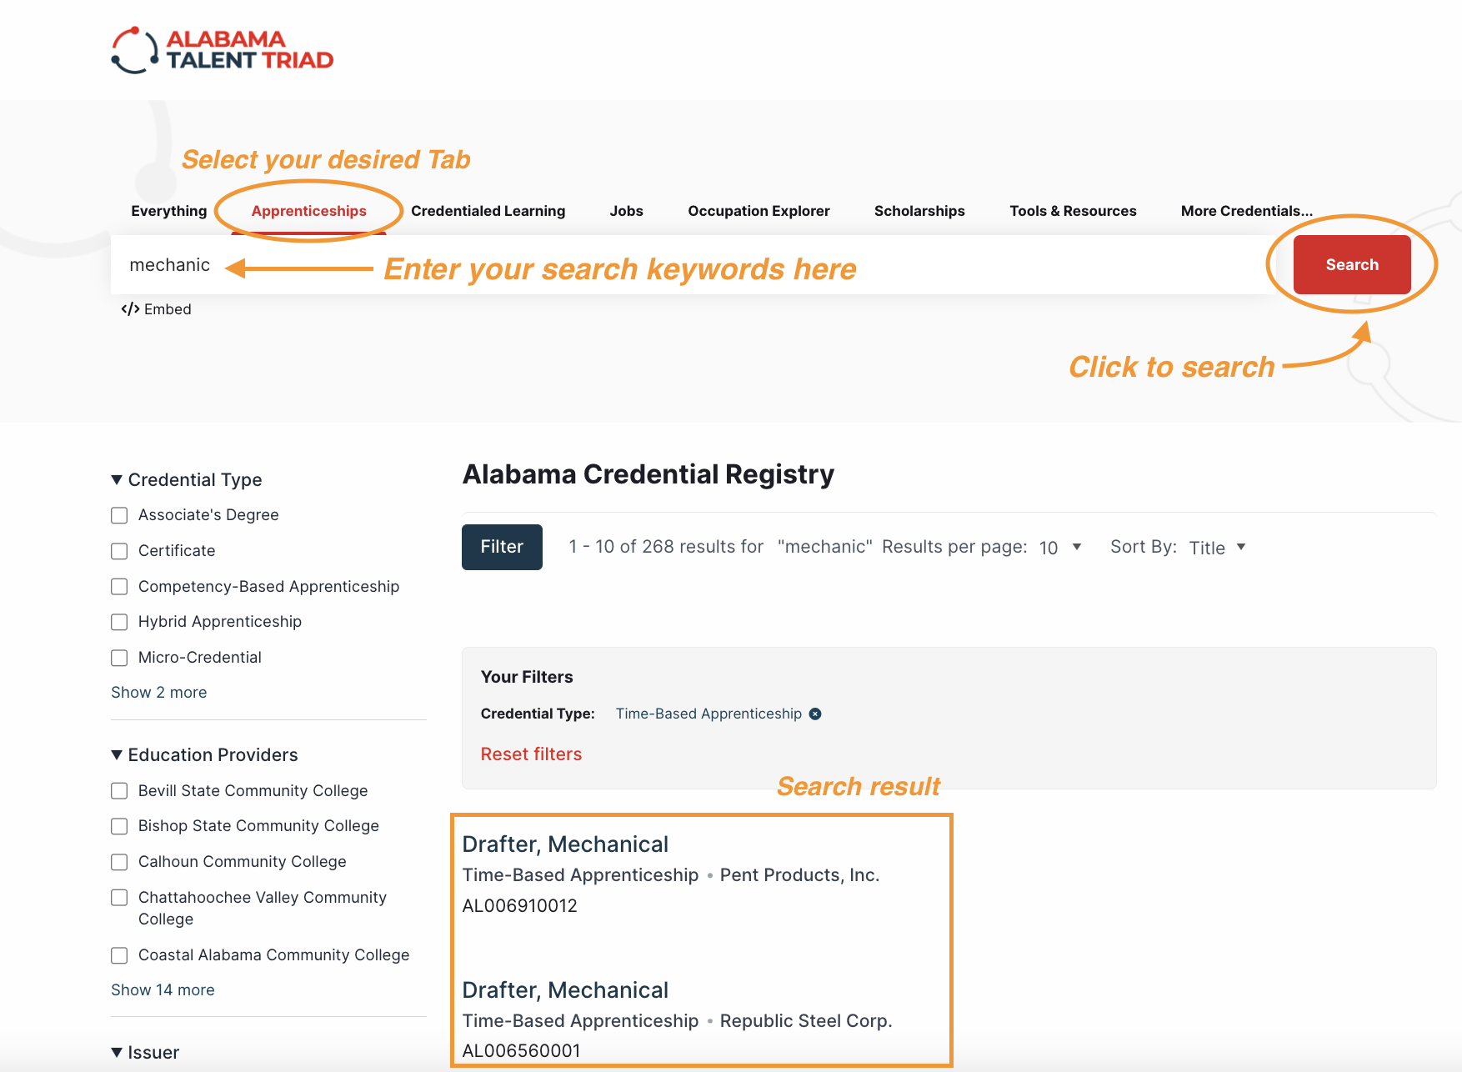
Task: Collapse the Issuer filter section
Action: click(x=117, y=1053)
